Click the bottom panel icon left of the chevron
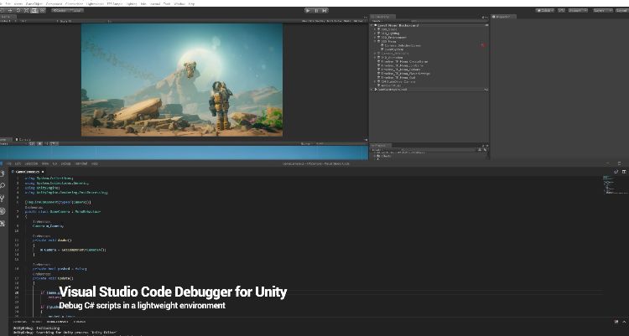The image size is (629, 336). pos(616,322)
